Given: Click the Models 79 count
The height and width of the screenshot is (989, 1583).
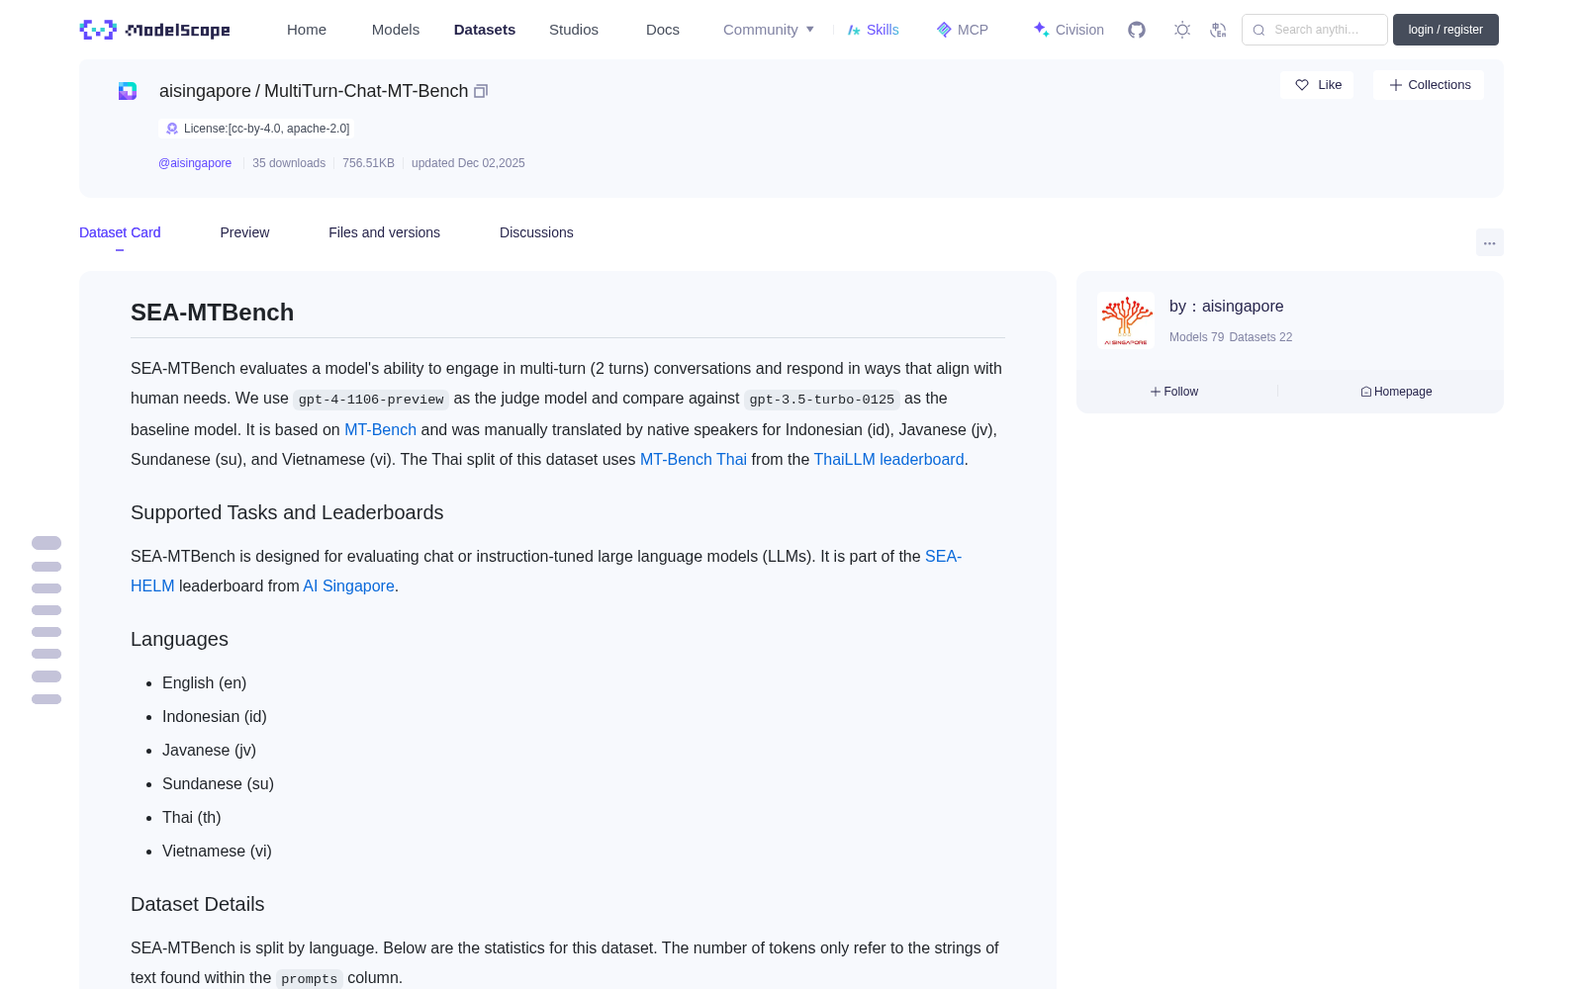Looking at the screenshot, I should [x=1196, y=337].
